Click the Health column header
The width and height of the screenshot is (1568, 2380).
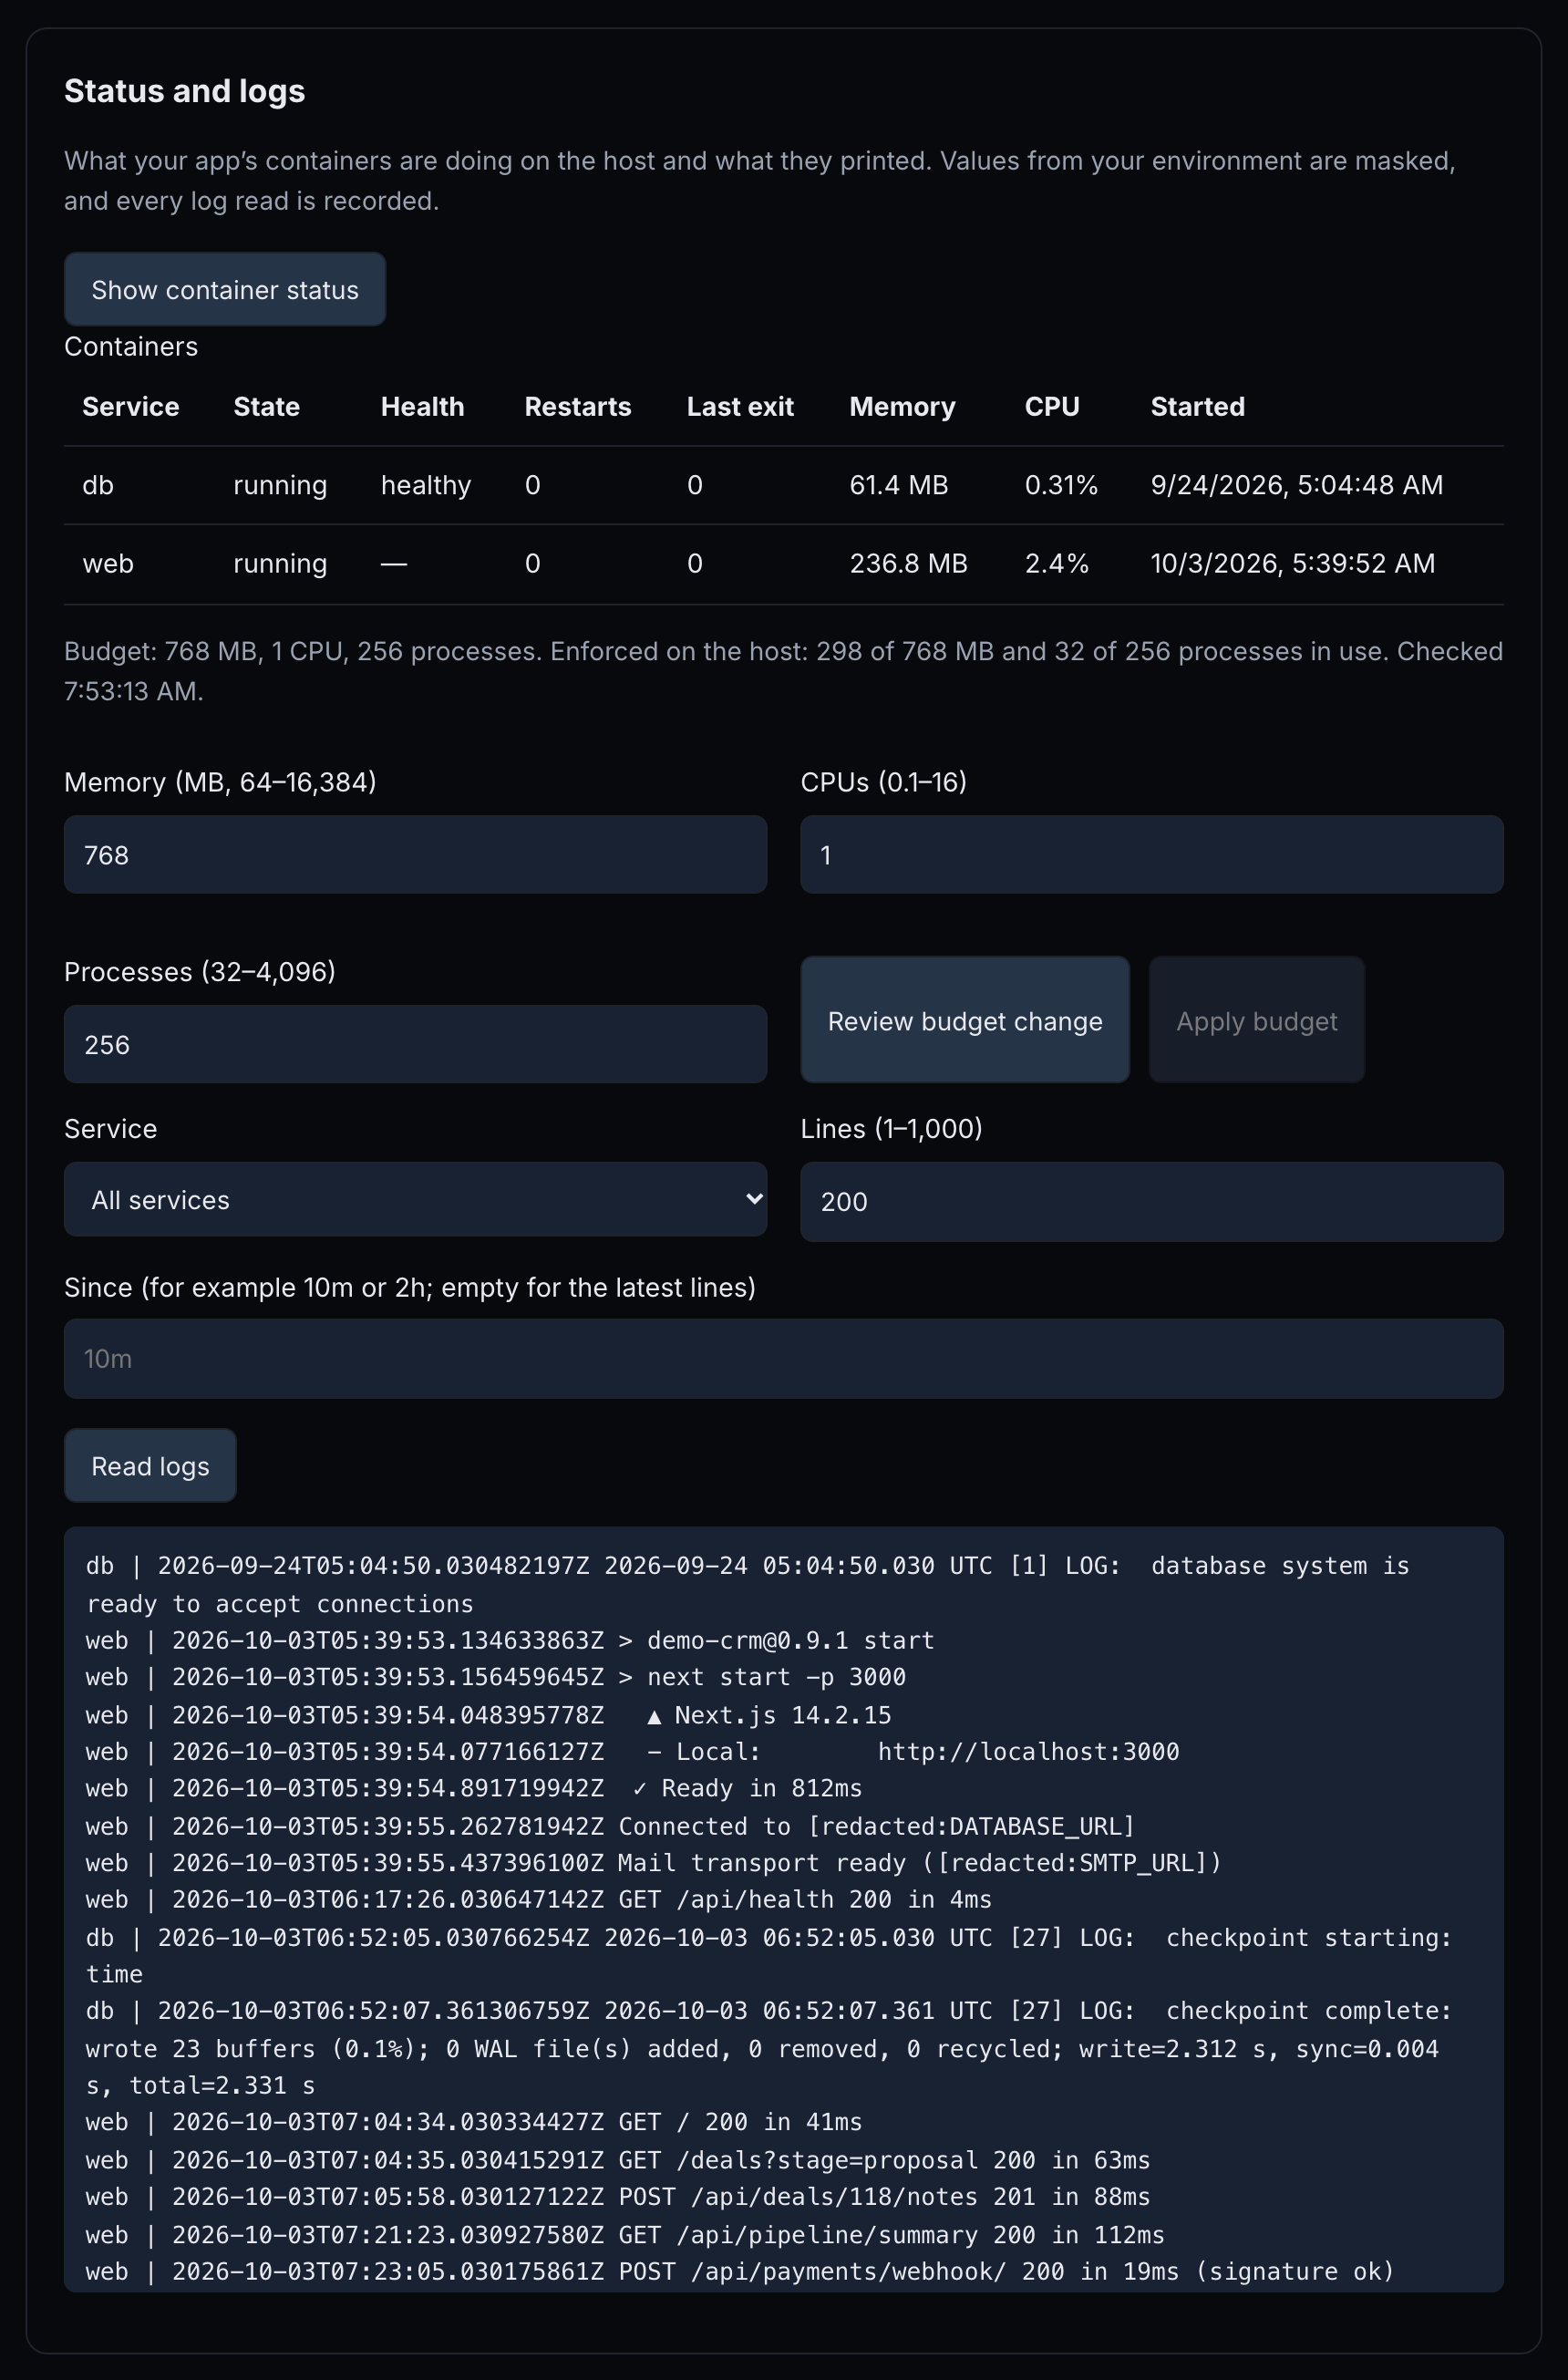pyautogui.click(x=422, y=407)
